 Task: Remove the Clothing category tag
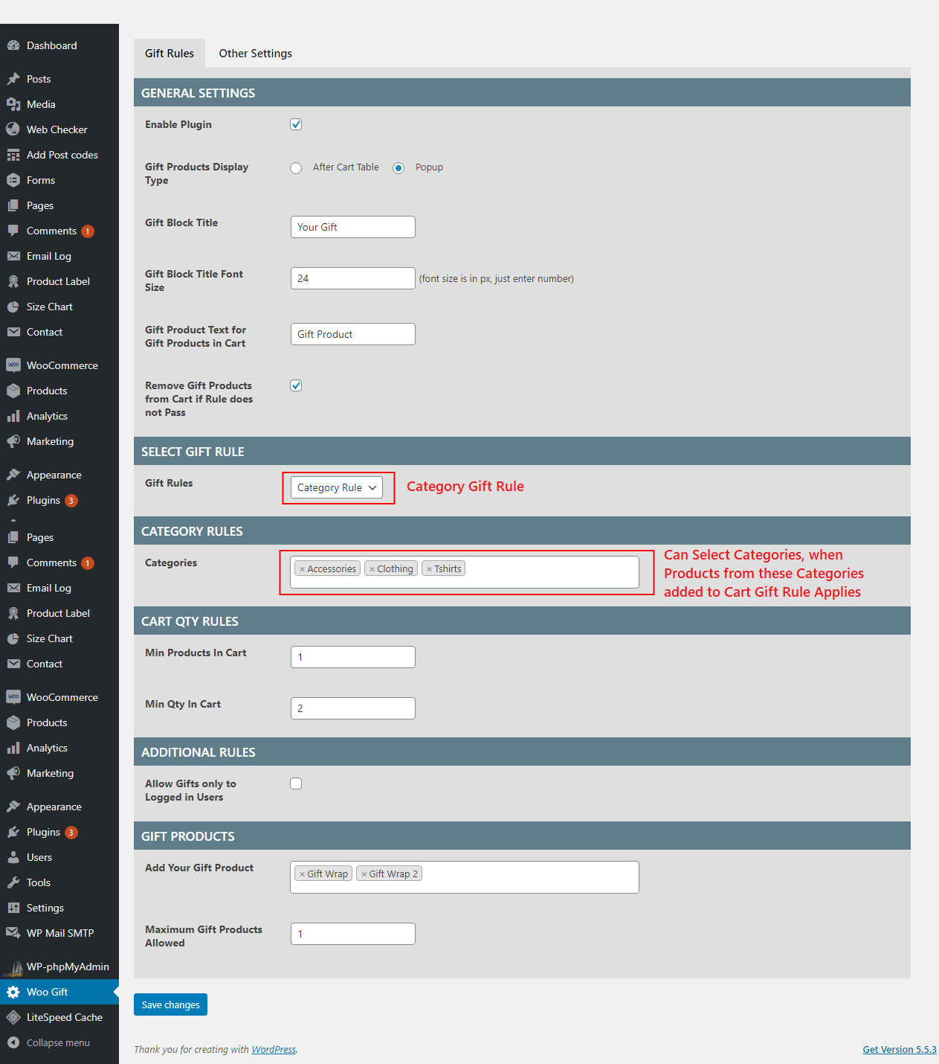[372, 569]
